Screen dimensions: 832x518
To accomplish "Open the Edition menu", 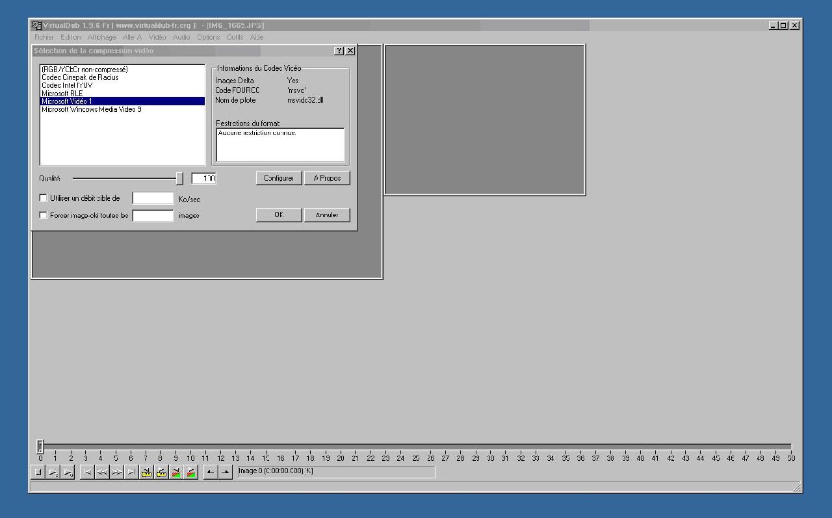I will point(71,38).
